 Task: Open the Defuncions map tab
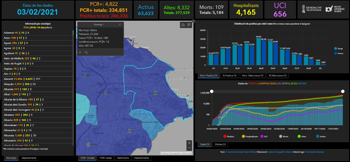pyautogui.click(x=123, y=158)
